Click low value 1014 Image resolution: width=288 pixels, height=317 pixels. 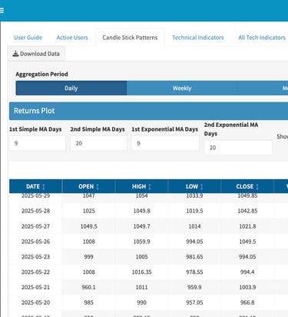pyautogui.click(x=194, y=226)
